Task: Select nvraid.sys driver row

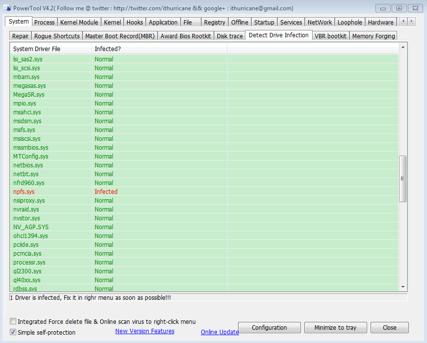Action: (204, 210)
